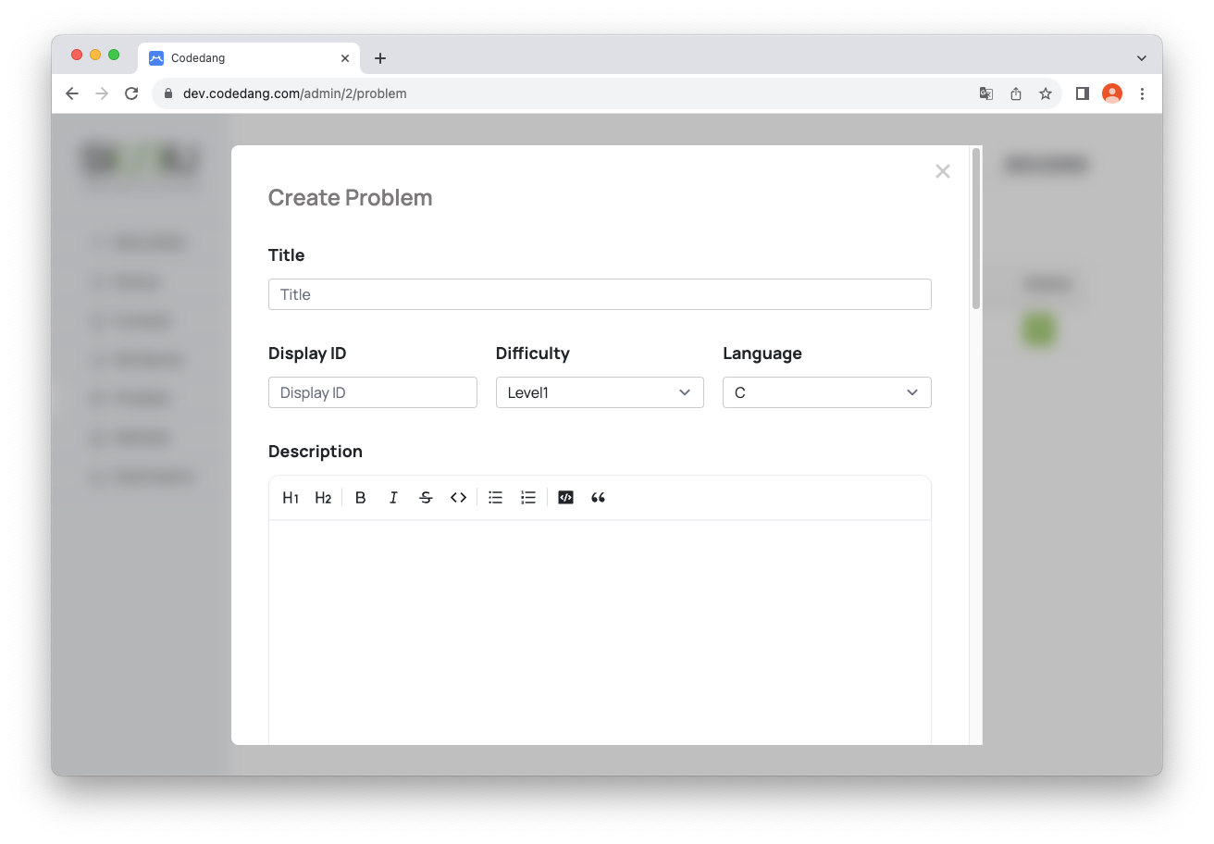The height and width of the screenshot is (844, 1214).
Task: Toggle bold formatting in the description toolbar
Action: click(361, 498)
